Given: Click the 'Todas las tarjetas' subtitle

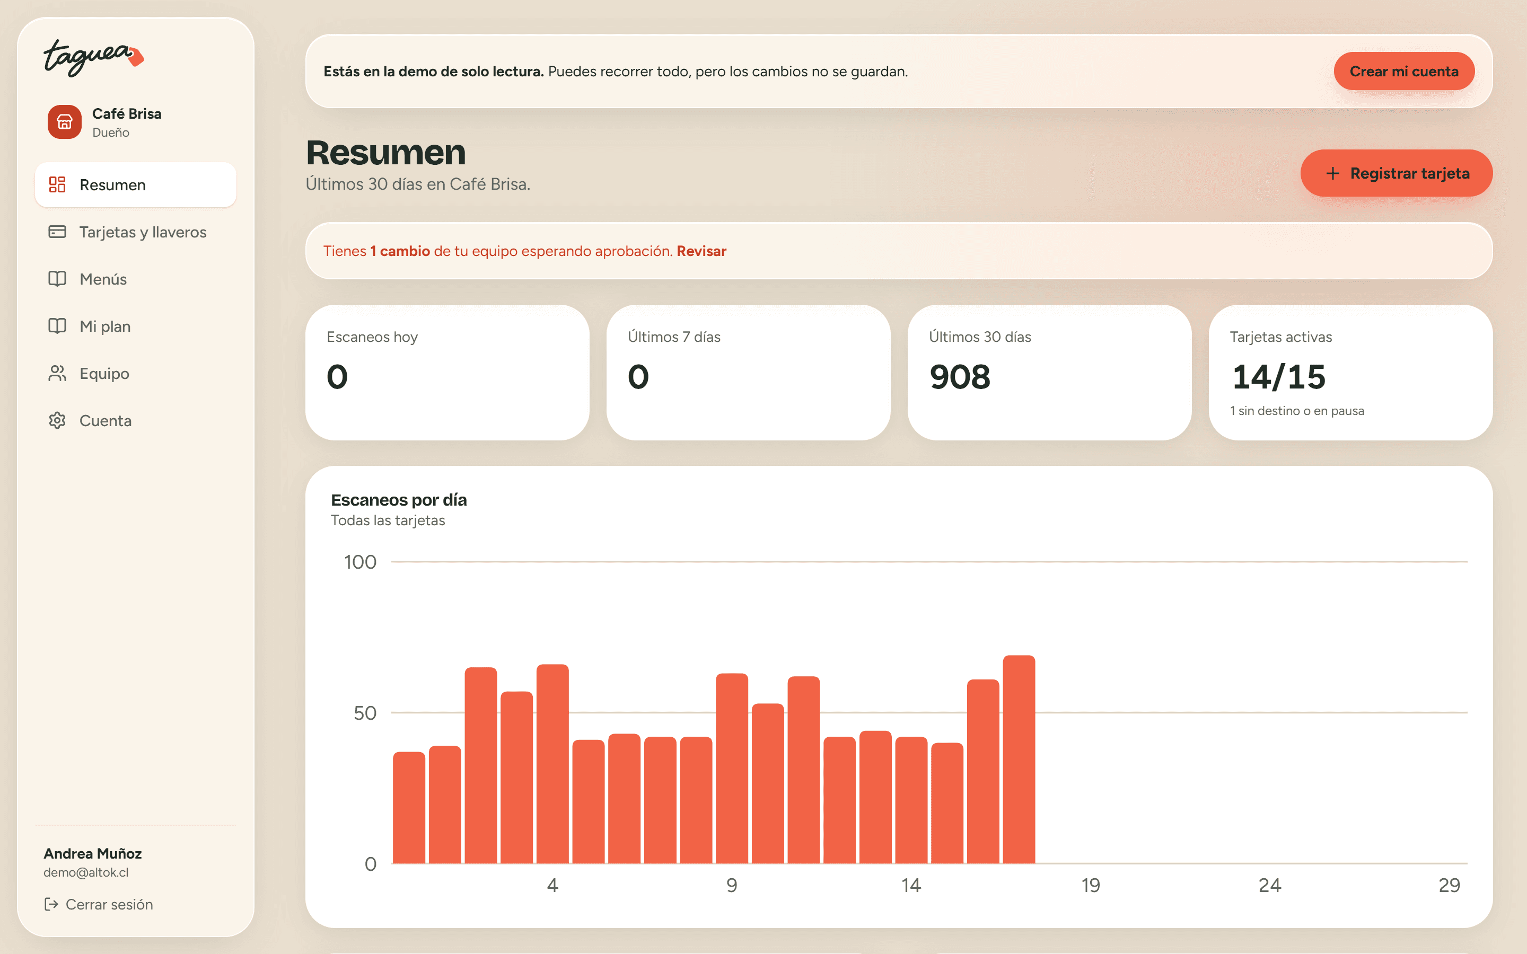Looking at the screenshot, I should point(388,520).
